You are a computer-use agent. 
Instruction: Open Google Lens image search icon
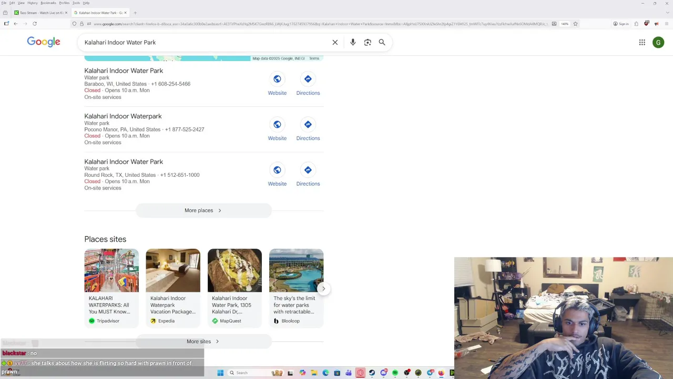pyautogui.click(x=368, y=42)
